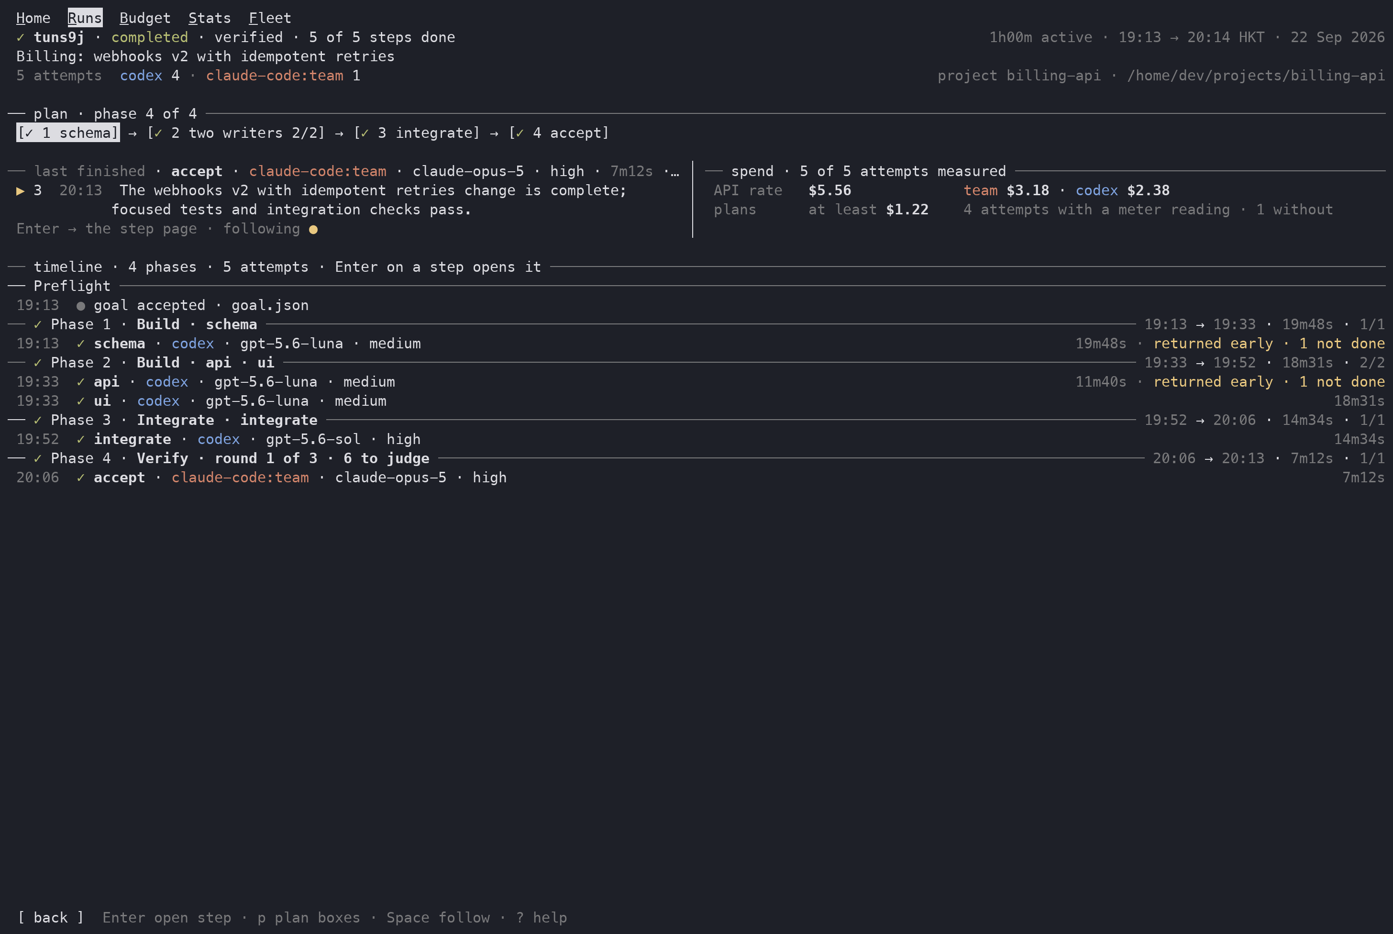Collapse the Phase 1 Build schema header
The height and width of the screenshot is (934, 1393).
[x=696, y=324]
